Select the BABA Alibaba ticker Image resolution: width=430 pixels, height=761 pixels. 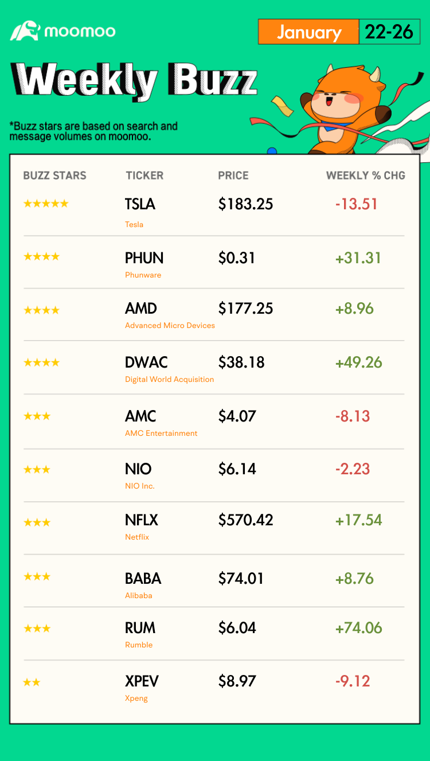point(143,579)
